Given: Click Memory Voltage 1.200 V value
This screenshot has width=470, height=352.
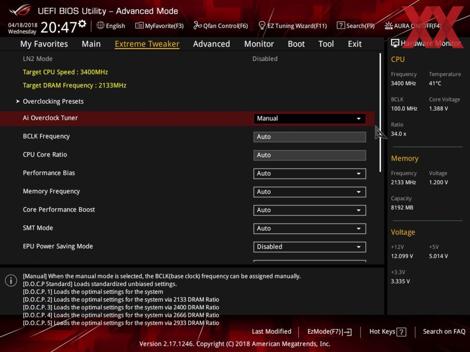Looking at the screenshot, I should point(439,182).
